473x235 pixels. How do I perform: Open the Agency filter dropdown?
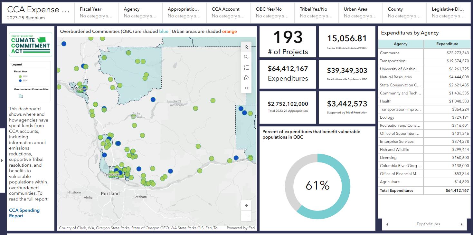pos(140,13)
